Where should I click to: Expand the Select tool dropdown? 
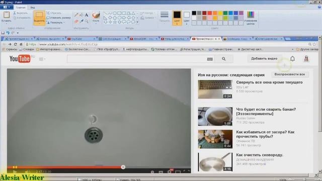coord(39,23)
